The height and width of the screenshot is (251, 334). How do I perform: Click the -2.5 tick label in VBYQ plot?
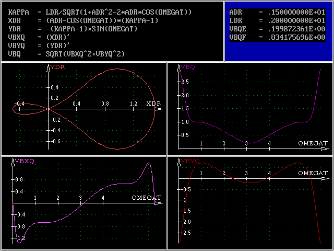tap(186, 232)
